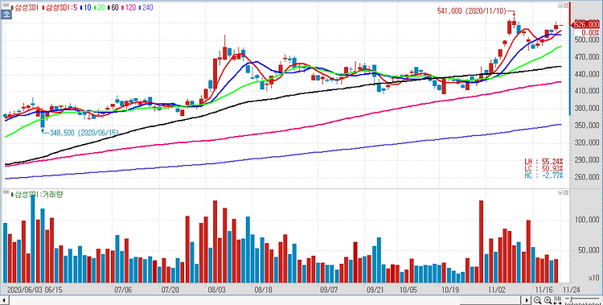Maximize the price chart pane
This screenshot has width=603, height=305.
coord(560,6)
